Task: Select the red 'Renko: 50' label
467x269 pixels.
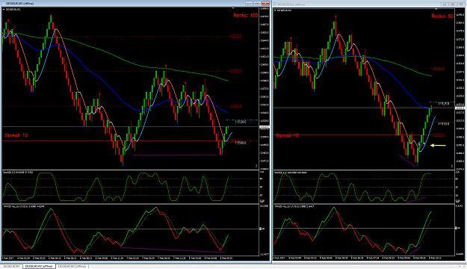Action: 442,16
